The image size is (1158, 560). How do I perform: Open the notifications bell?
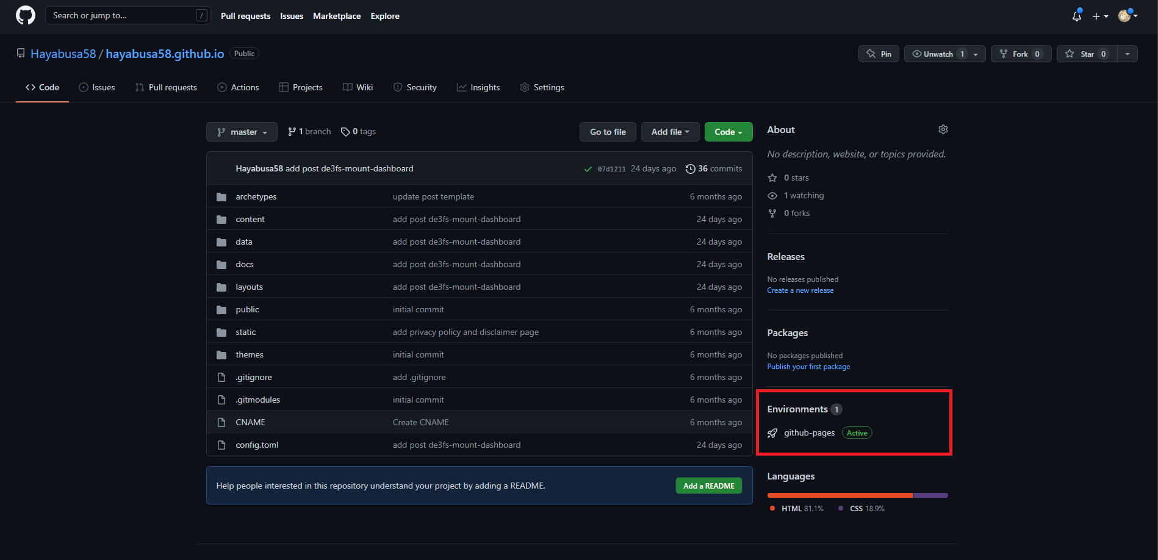pos(1077,16)
